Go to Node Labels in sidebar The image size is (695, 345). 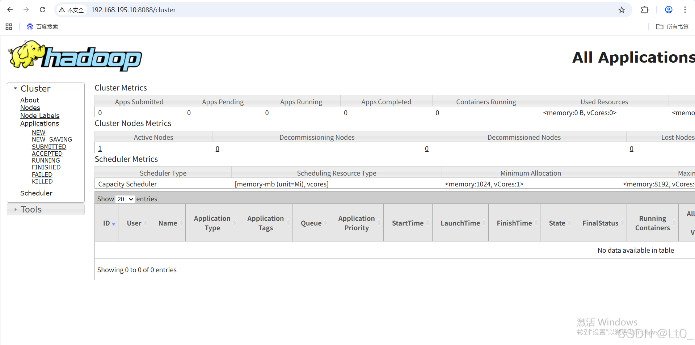pos(40,115)
